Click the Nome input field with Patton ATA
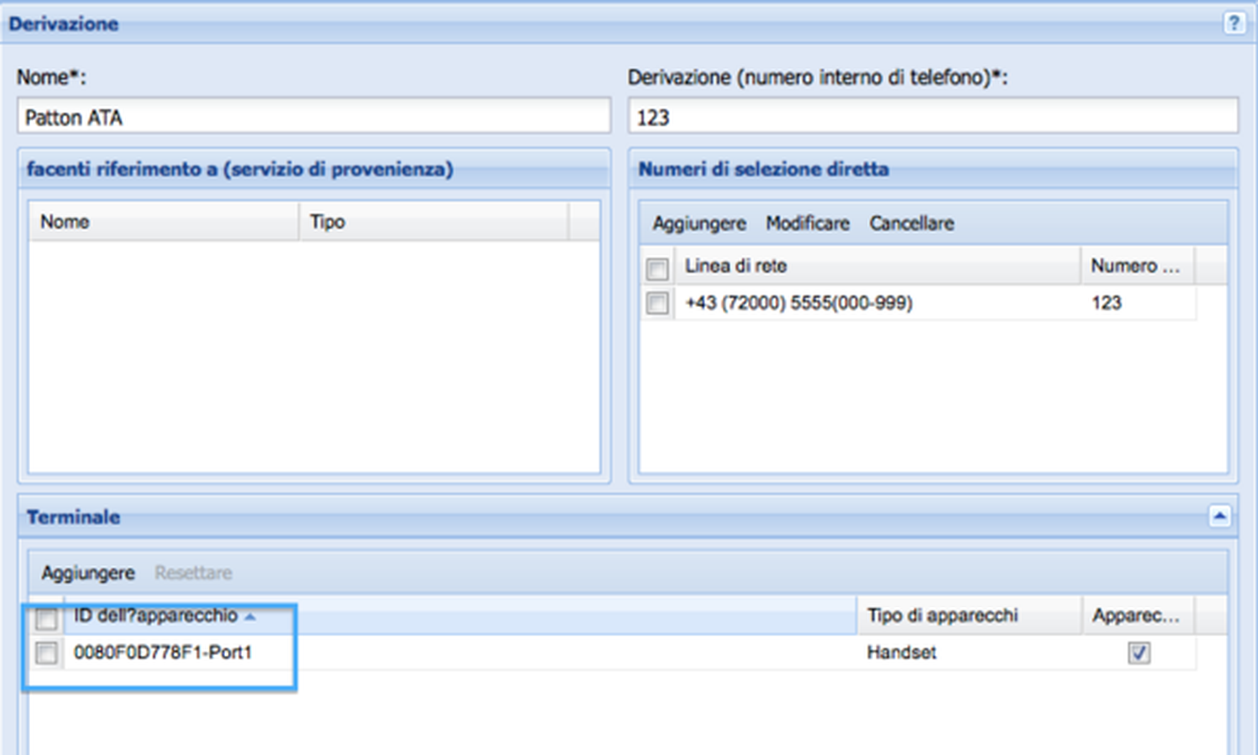This screenshot has height=755, width=1258. (313, 117)
